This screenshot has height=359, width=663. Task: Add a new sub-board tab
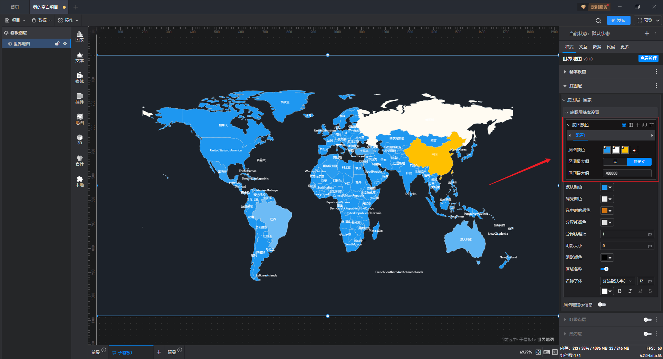(159, 352)
